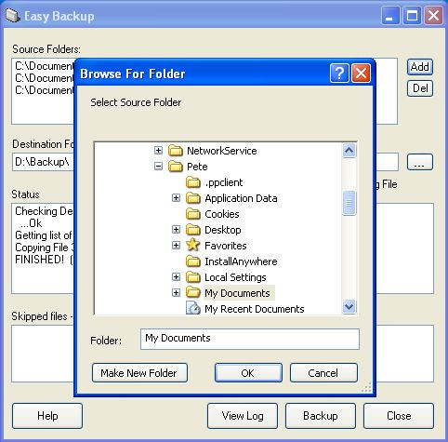Click the My Recent Documents icon
The image size is (448, 442).
point(193,309)
